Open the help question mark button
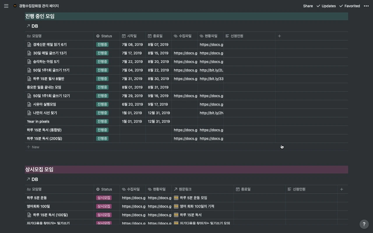The height and width of the screenshot is (233, 373). pyautogui.click(x=364, y=224)
